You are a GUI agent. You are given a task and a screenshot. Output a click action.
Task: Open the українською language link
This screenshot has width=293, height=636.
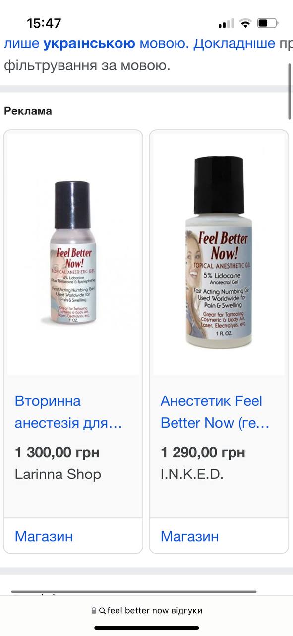(x=89, y=43)
